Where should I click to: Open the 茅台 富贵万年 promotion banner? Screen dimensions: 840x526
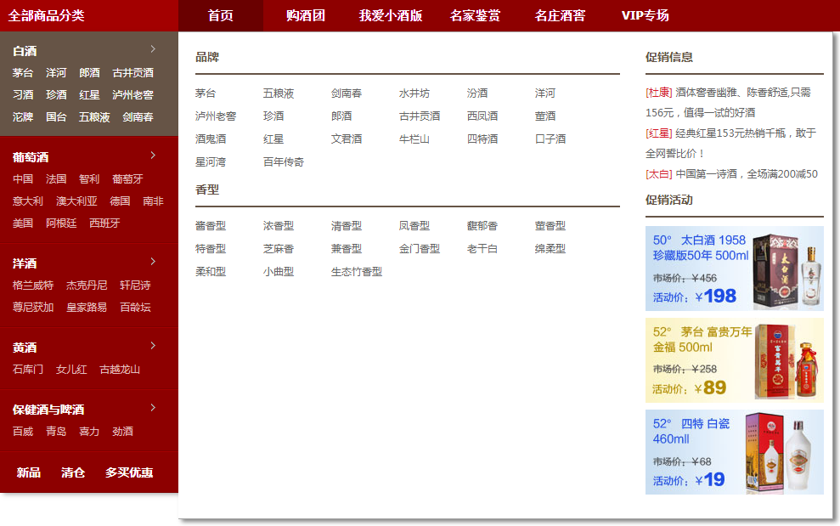(735, 360)
